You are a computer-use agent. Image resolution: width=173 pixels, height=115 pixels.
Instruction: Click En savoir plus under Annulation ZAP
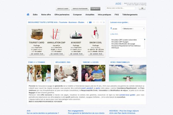click(x=57, y=54)
